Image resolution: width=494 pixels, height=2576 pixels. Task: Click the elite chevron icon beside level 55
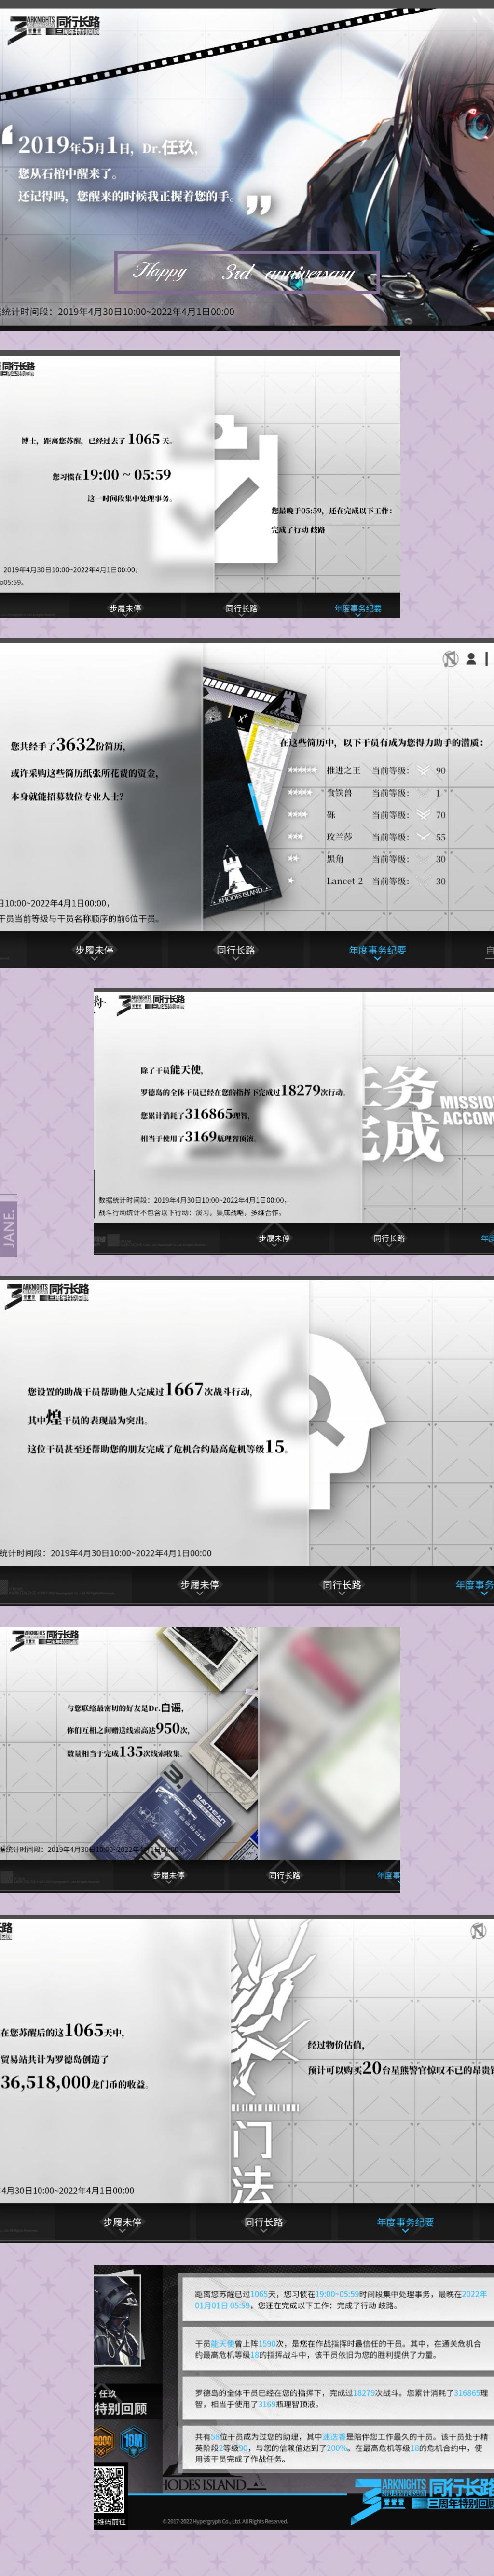click(x=423, y=836)
